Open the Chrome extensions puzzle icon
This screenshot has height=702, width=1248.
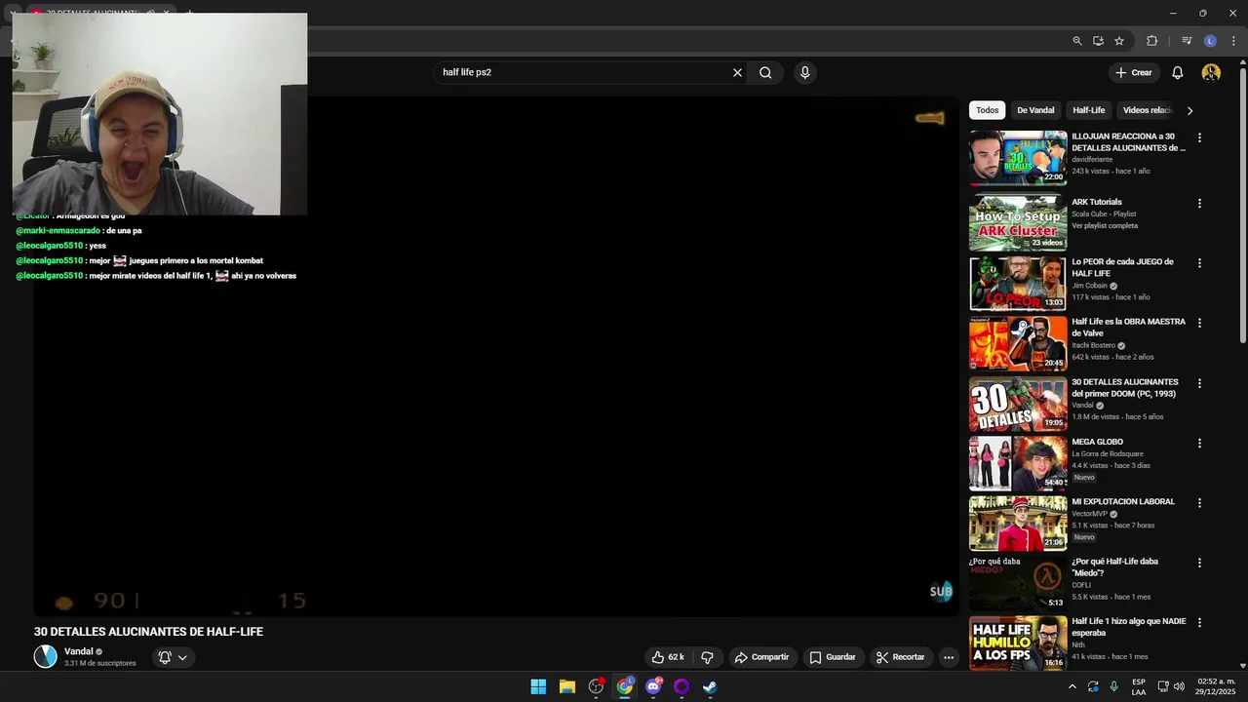[1151, 41]
